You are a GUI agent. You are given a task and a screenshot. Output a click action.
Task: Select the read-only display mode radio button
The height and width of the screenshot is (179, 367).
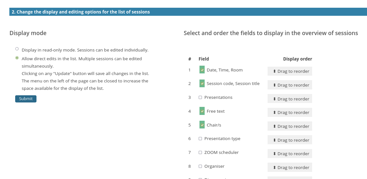coord(17,49)
